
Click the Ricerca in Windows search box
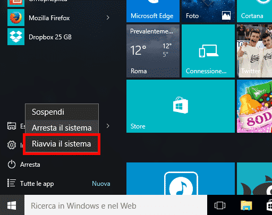pyautogui.click(x=116, y=205)
